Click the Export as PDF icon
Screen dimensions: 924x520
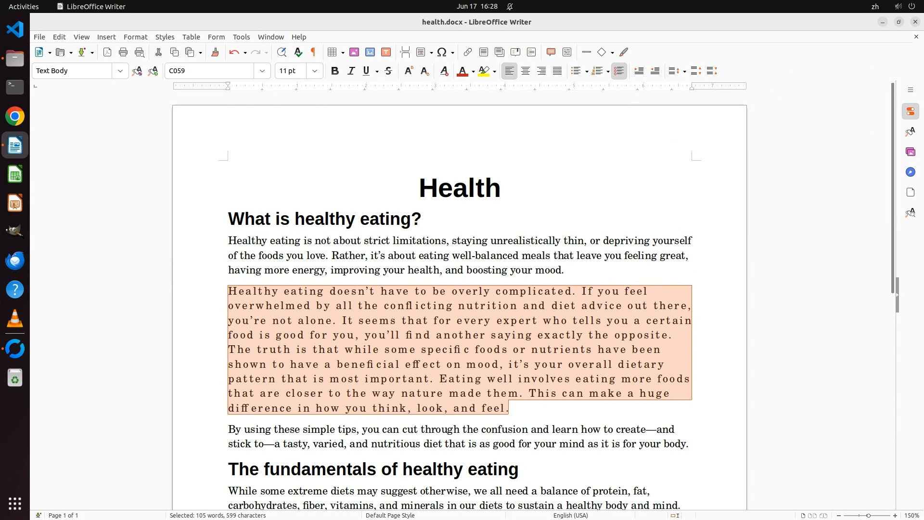pyautogui.click(x=107, y=52)
